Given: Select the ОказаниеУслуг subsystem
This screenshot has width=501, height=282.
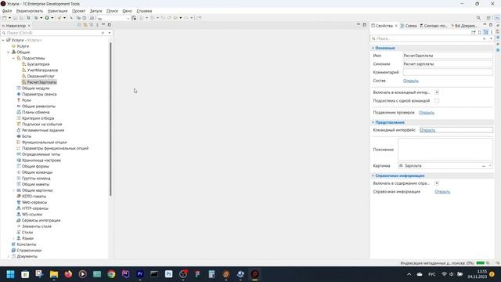Looking at the screenshot, I should click(x=41, y=76).
